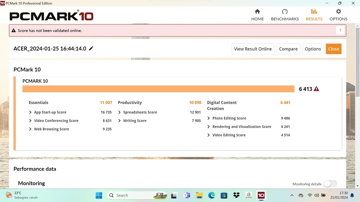360x202 pixels.
Task: Click the "Score has not been validated online." message
Action: tap(50, 31)
